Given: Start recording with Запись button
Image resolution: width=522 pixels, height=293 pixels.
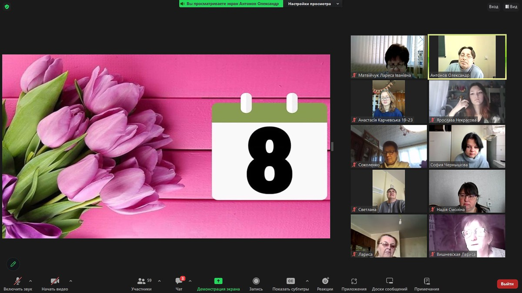Looking at the screenshot, I should tap(256, 284).
